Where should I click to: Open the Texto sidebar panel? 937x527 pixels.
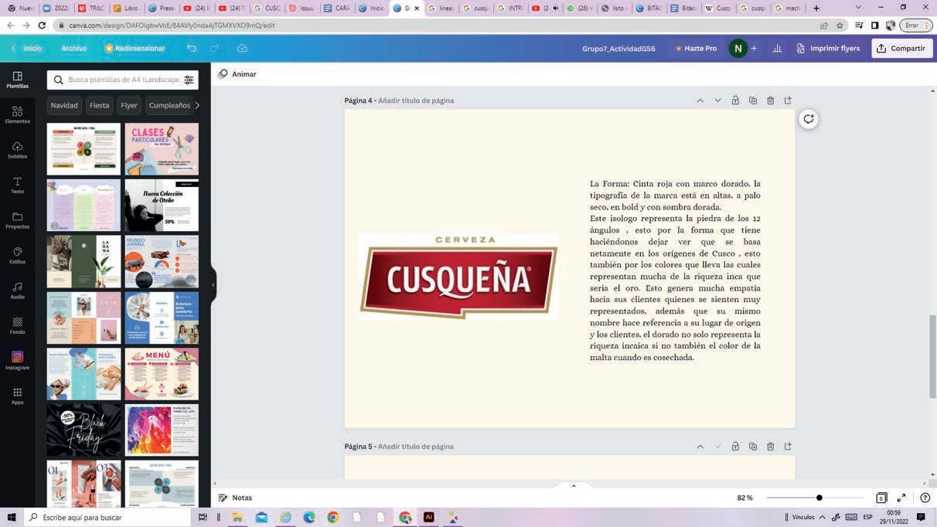pyautogui.click(x=17, y=185)
